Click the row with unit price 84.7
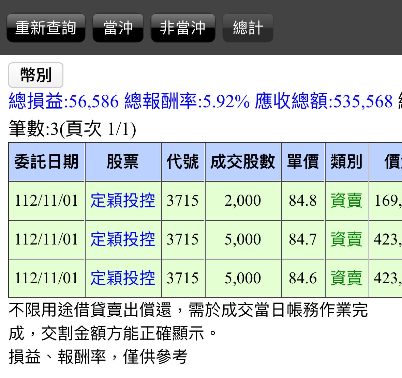 [x=303, y=239]
